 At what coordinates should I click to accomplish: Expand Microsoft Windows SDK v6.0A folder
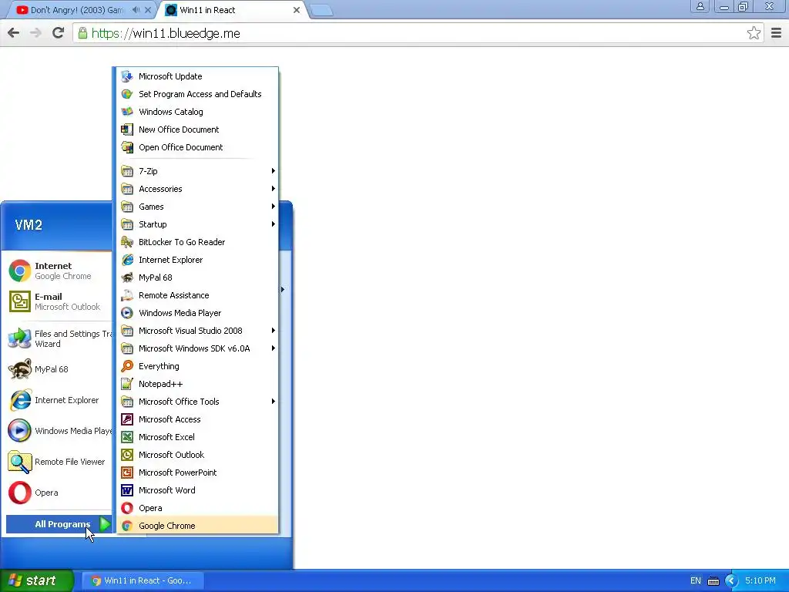pos(197,348)
